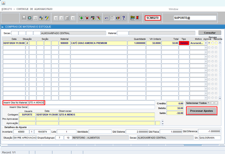Click the Material code input at top
Screen dimensions: 225x154
click(123, 33)
